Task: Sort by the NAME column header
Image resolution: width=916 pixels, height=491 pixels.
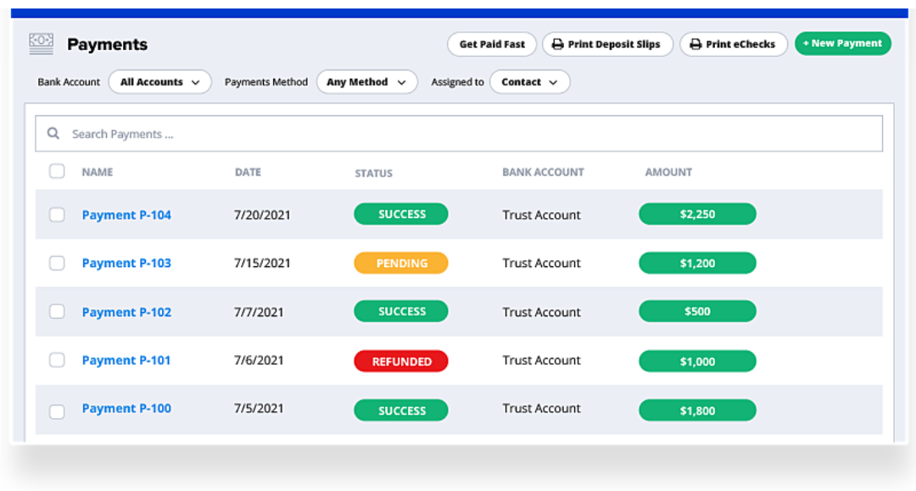Action: click(97, 172)
